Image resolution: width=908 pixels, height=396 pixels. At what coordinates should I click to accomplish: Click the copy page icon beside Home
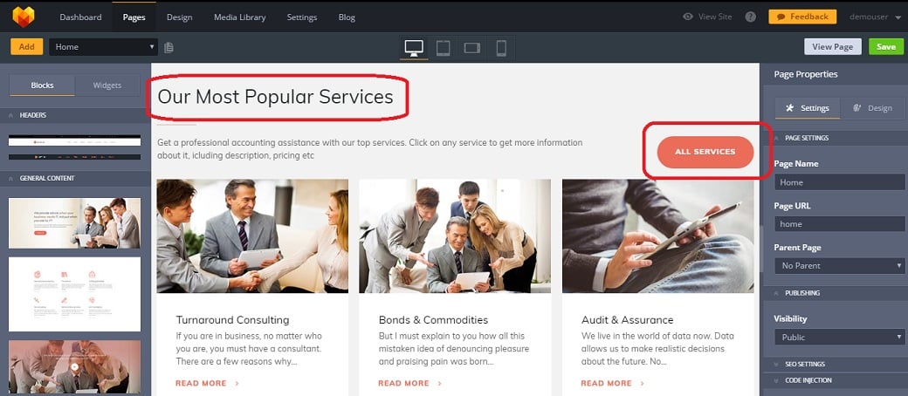[169, 47]
